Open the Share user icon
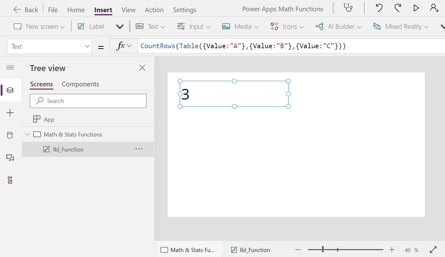 click(434, 8)
